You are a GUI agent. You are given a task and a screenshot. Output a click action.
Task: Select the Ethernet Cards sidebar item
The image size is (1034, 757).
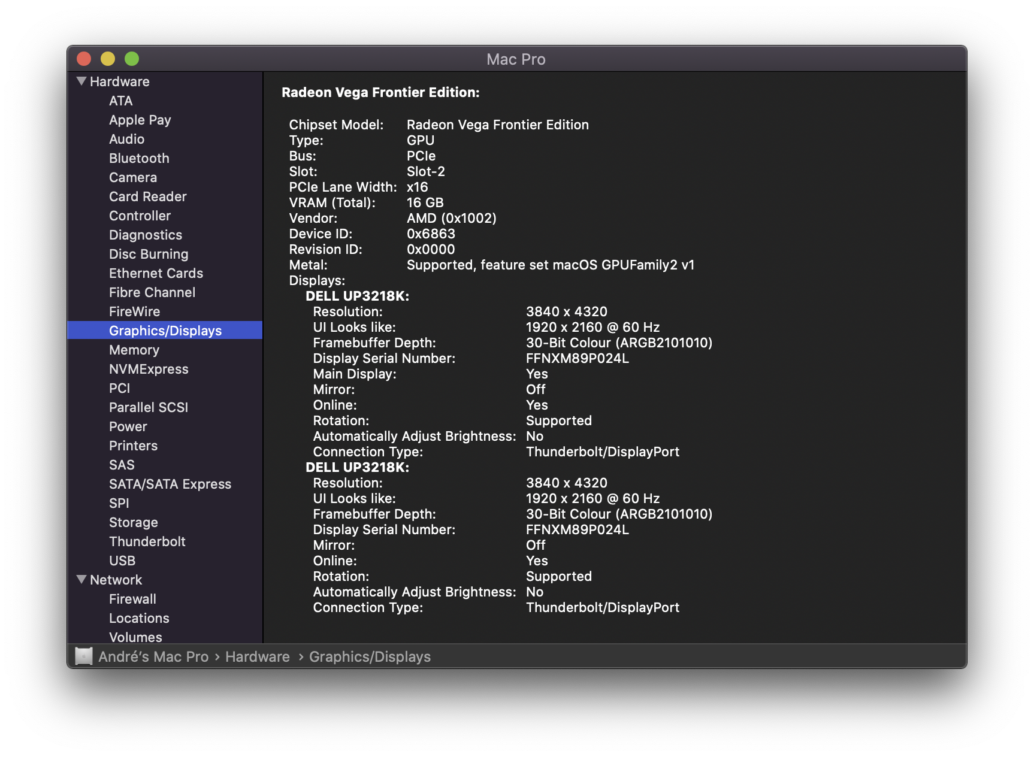(x=156, y=273)
